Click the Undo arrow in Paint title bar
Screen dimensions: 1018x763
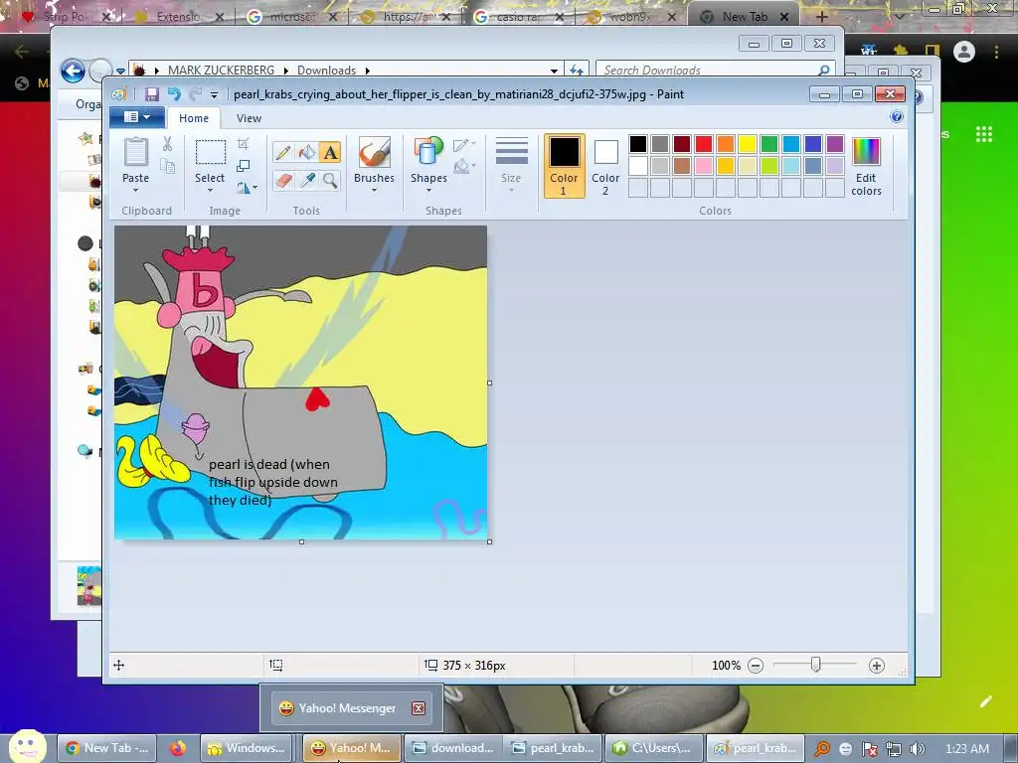[174, 94]
